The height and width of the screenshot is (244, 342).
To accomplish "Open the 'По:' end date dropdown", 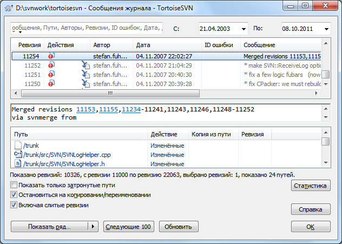I will click(326, 29).
